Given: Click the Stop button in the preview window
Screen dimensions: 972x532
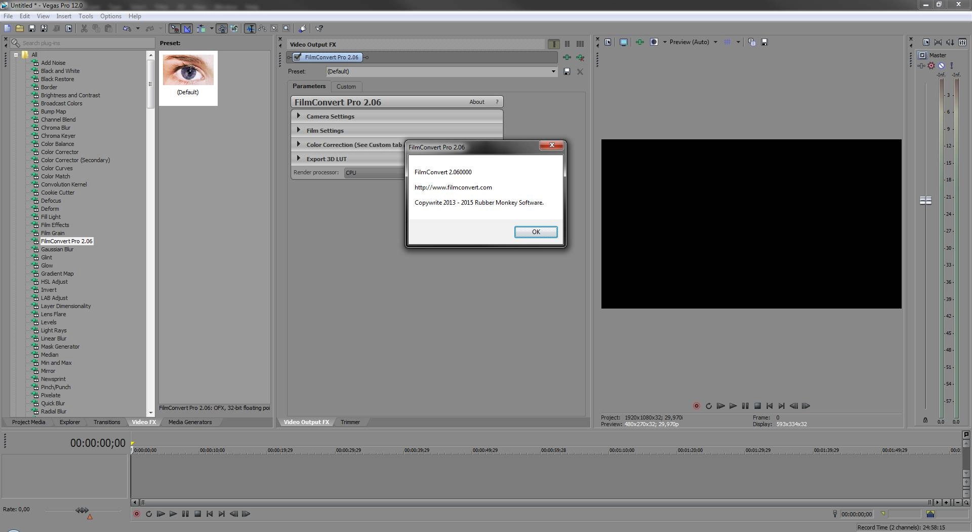Looking at the screenshot, I should pyautogui.click(x=757, y=406).
